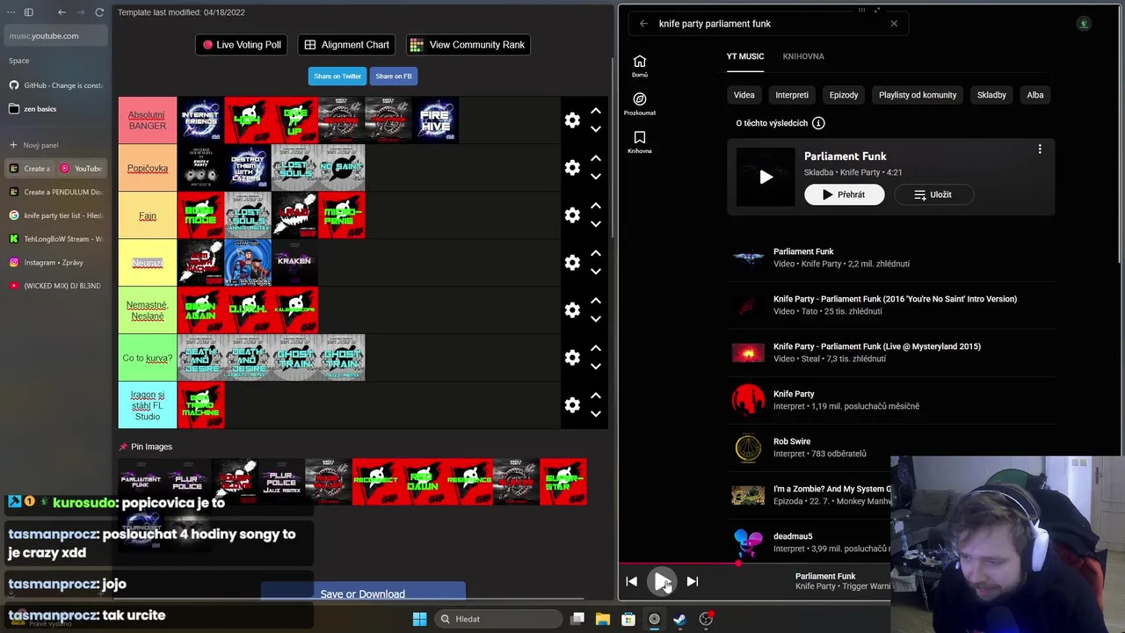Viewport: 1125px width, 633px height.
Task: Click Uložit button on Parliament Funk card
Action: coord(933,194)
